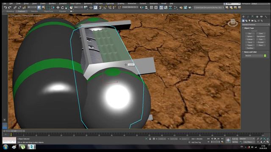Click the Use Pivot Point Center icon
Viewport: 271px width, 152px height.
pos(86,8)
